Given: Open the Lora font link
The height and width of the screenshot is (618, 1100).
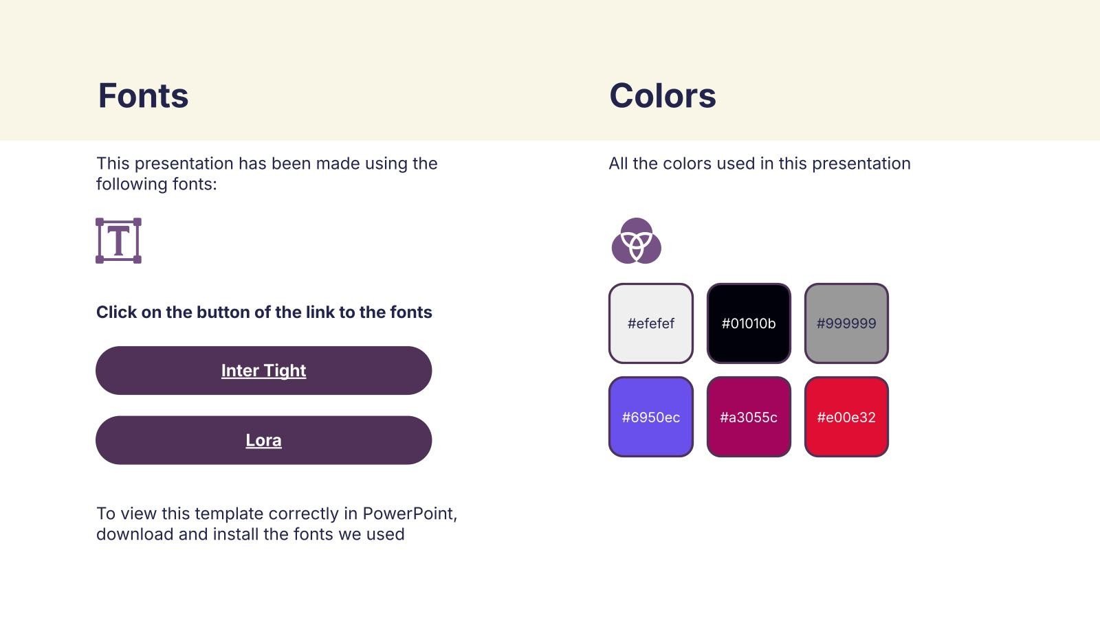Looking at the screenshot, I should click(263, 440).
